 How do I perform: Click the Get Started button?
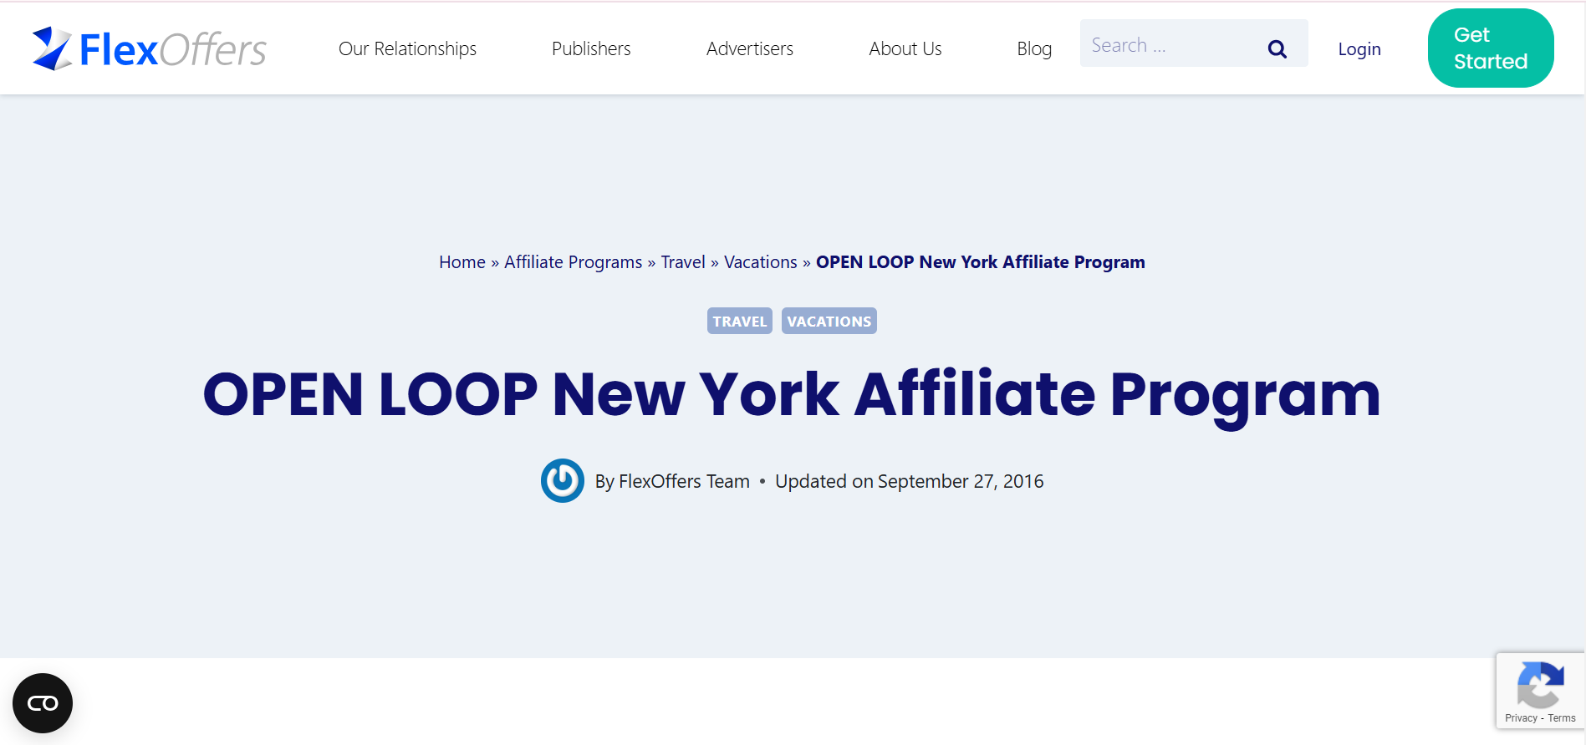point(1491,48)
